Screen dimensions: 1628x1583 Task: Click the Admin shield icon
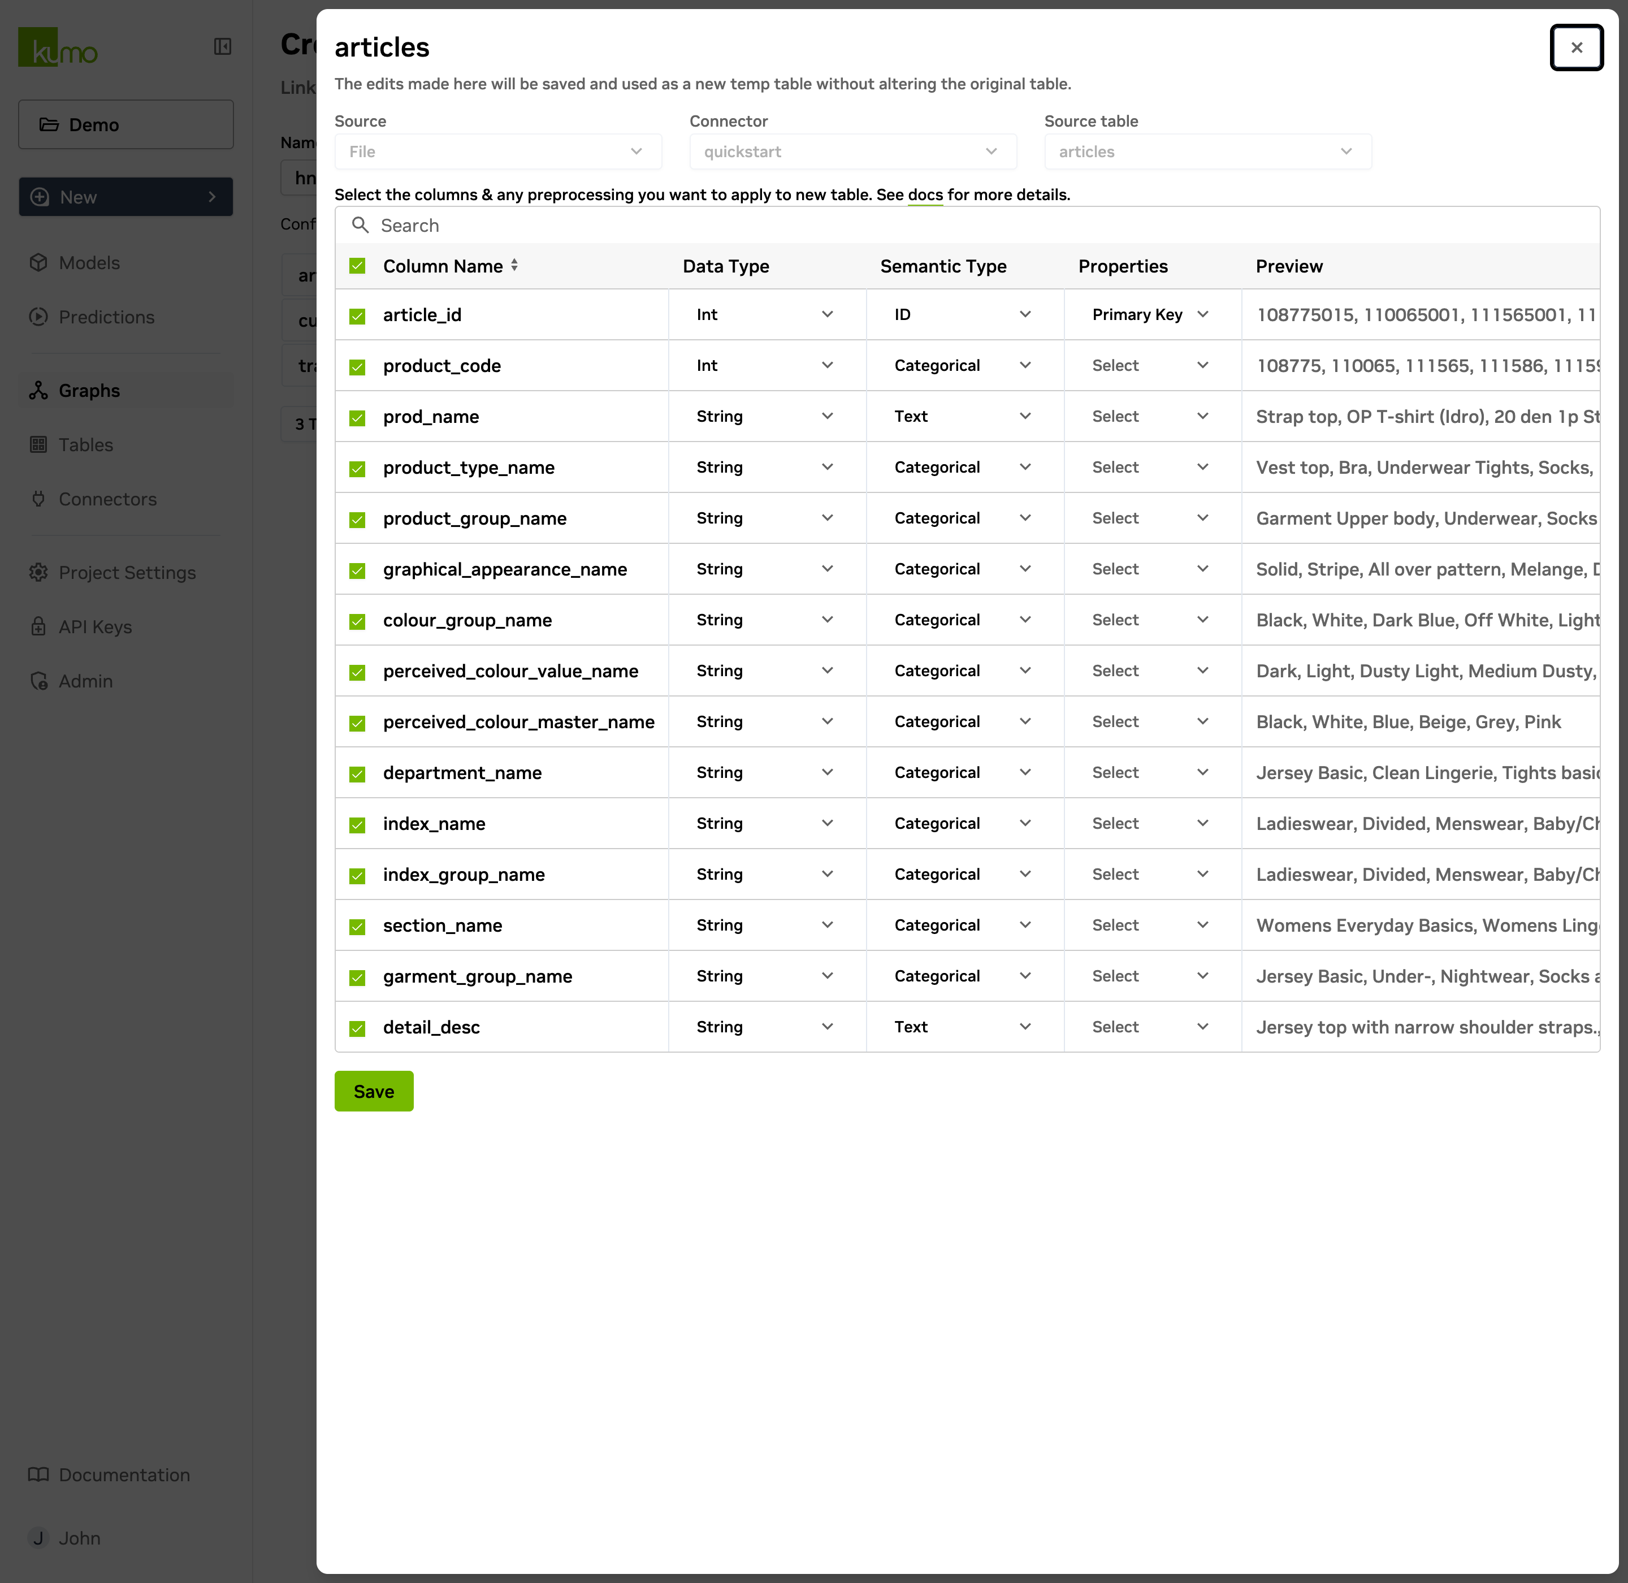pyautogui.click(x=38, y=681)
